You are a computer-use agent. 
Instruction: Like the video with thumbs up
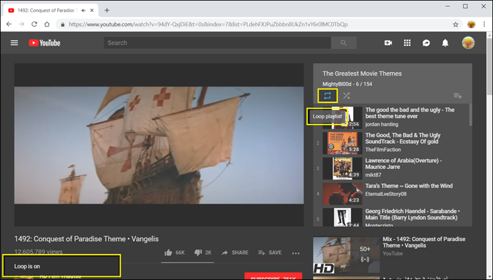click(x=174, y=252)
